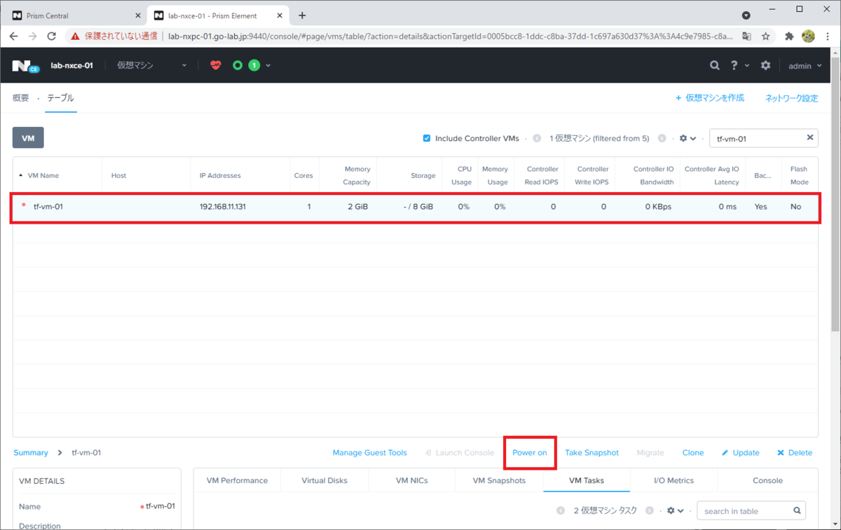Click IP address 192.168.11.131 cell
Screen dimensions: 841x530
[223, 207]
